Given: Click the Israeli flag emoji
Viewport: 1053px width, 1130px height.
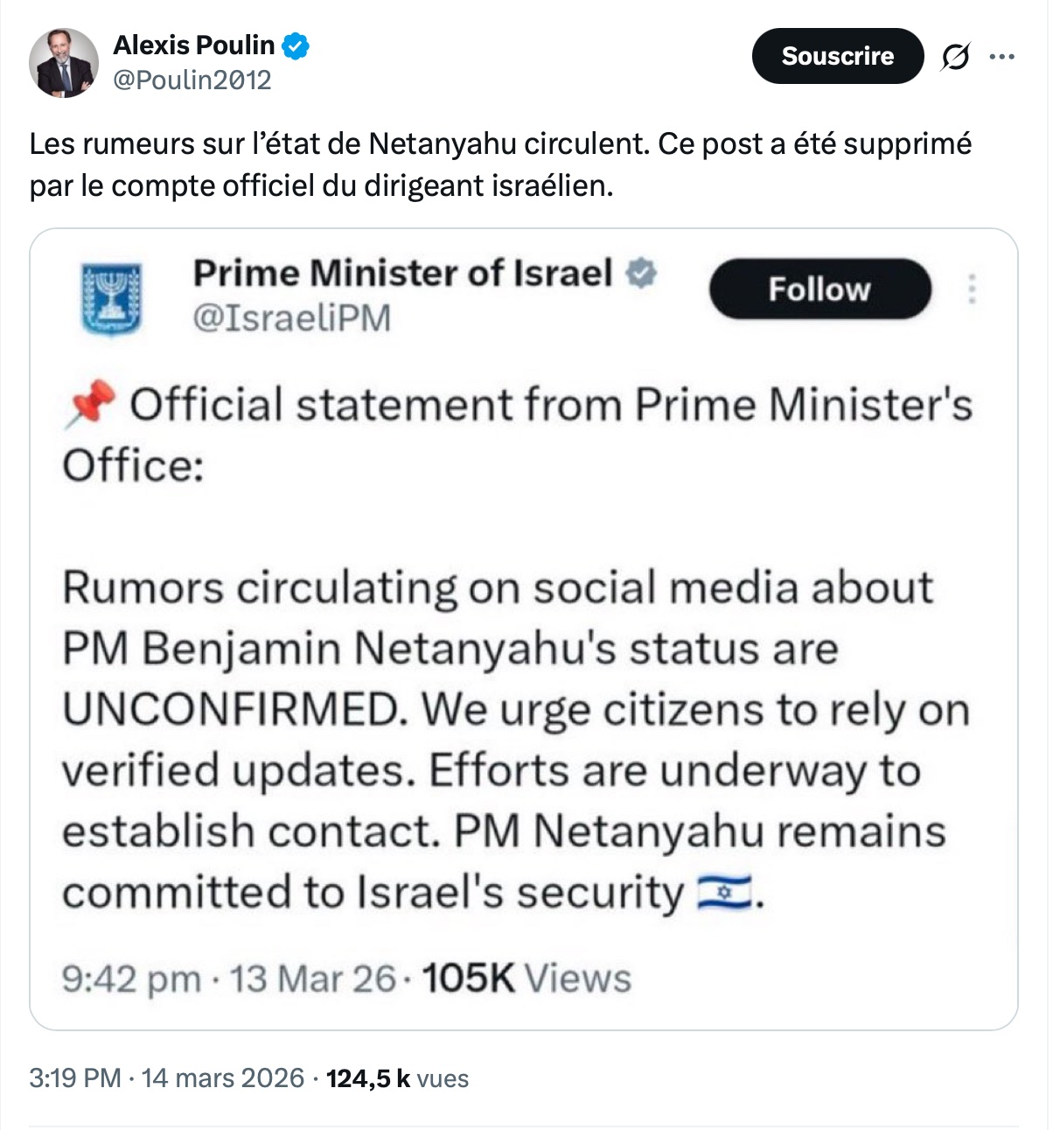Looking at the screenshot, I should (723, 894).
